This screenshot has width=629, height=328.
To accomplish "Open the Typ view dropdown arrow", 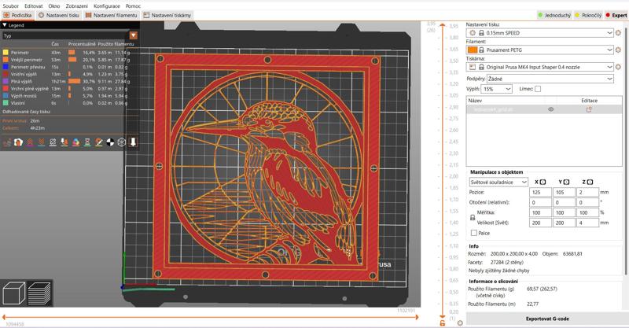I will 133,35.
